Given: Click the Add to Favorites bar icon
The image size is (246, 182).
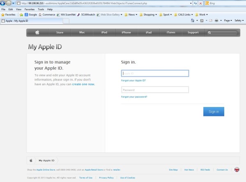Looking at the screenshot, I should click(x=21, y=15).
